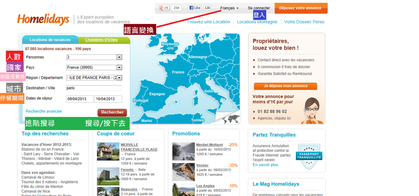Screen dimensions: 419x196
Task: Click Je dépose mon annonce button
Action: [285, 86]
